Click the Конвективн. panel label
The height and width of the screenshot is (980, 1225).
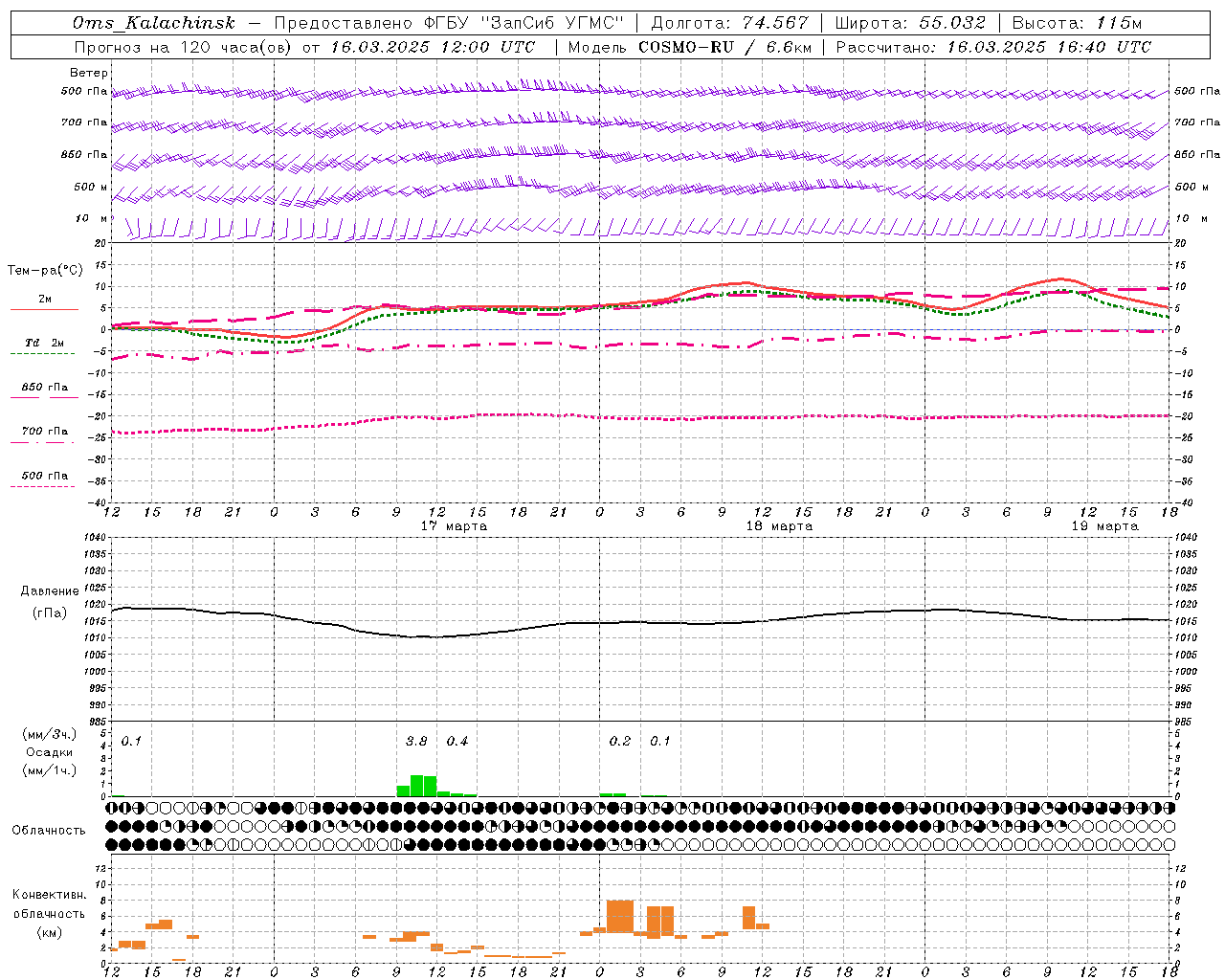coord(50,895)
